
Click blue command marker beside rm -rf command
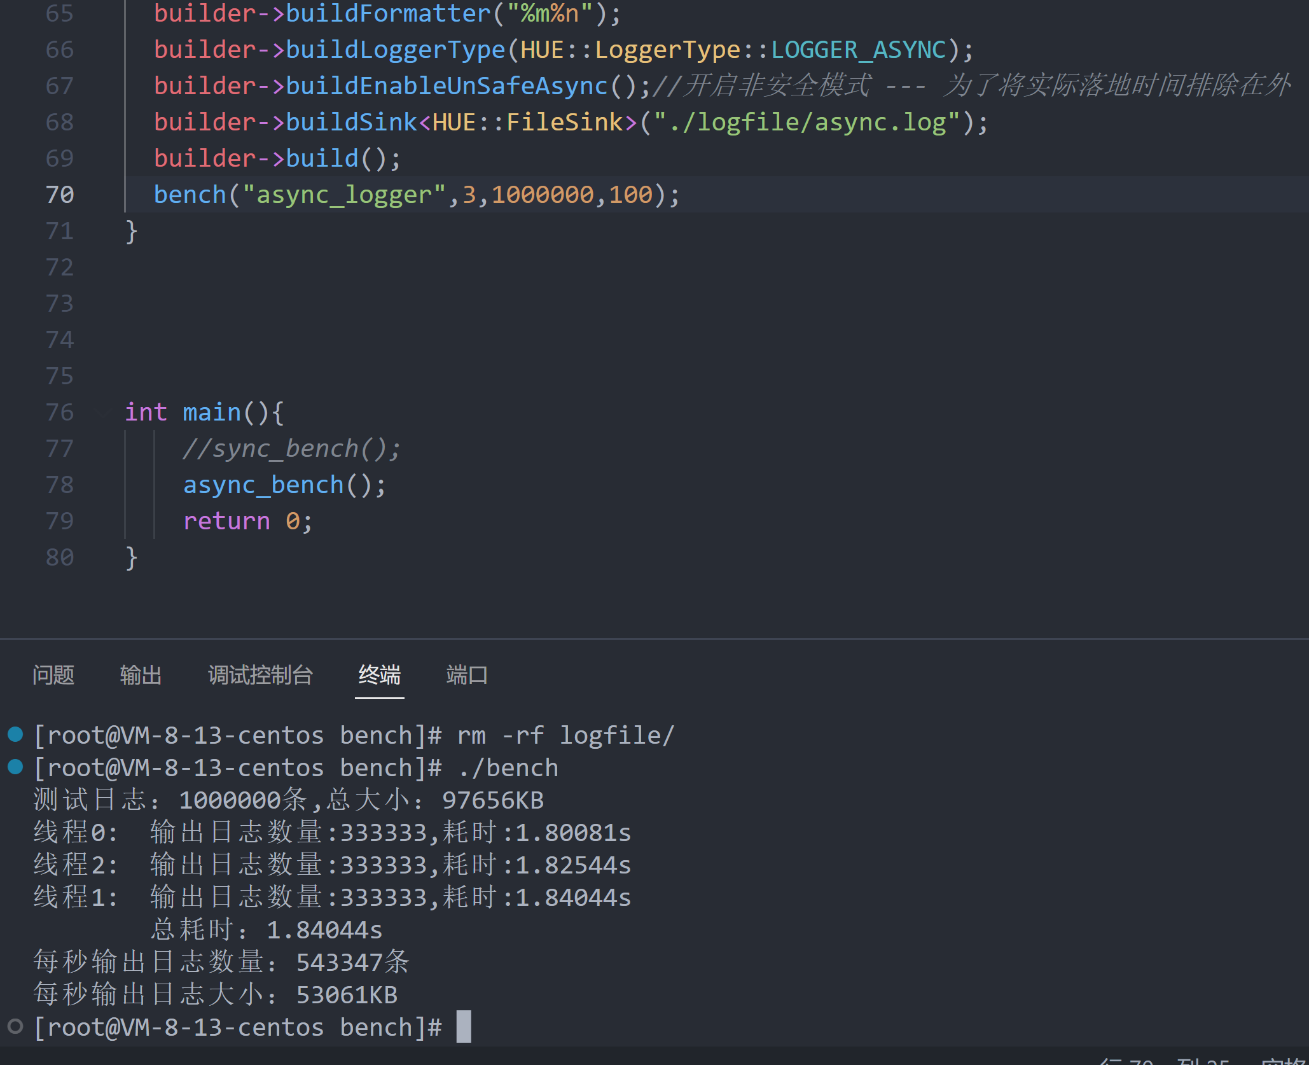click(15, 735)
